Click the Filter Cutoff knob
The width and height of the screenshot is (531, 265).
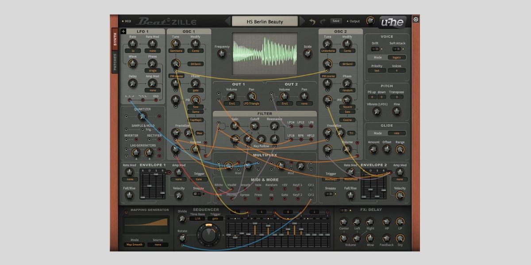[254, 126]
